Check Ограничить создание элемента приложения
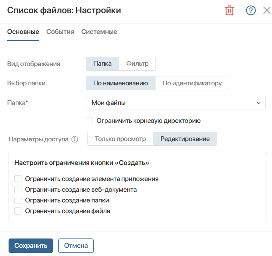 (18, 179)
